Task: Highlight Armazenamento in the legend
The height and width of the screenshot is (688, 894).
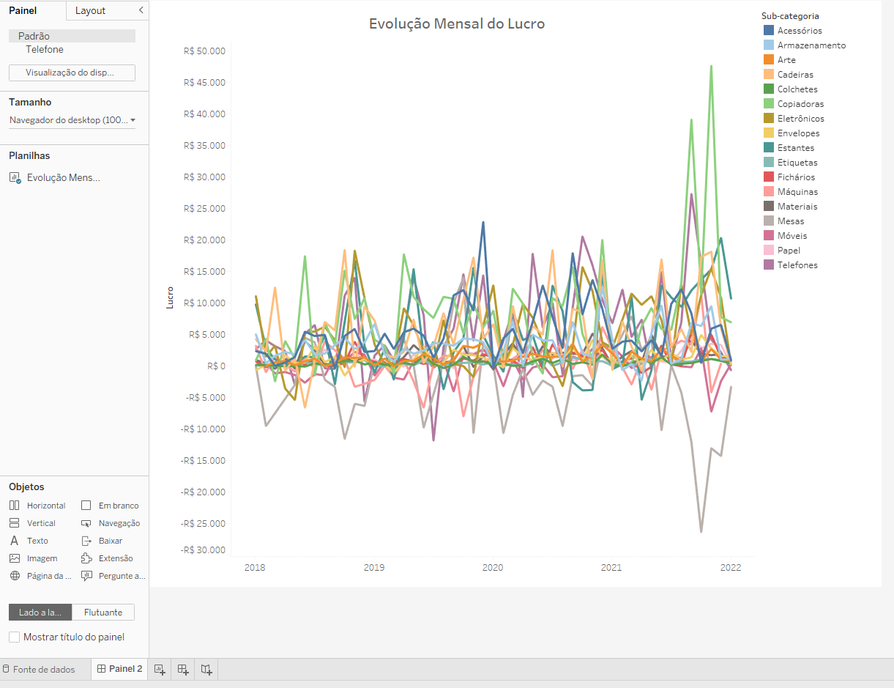Action: (811, 45)
